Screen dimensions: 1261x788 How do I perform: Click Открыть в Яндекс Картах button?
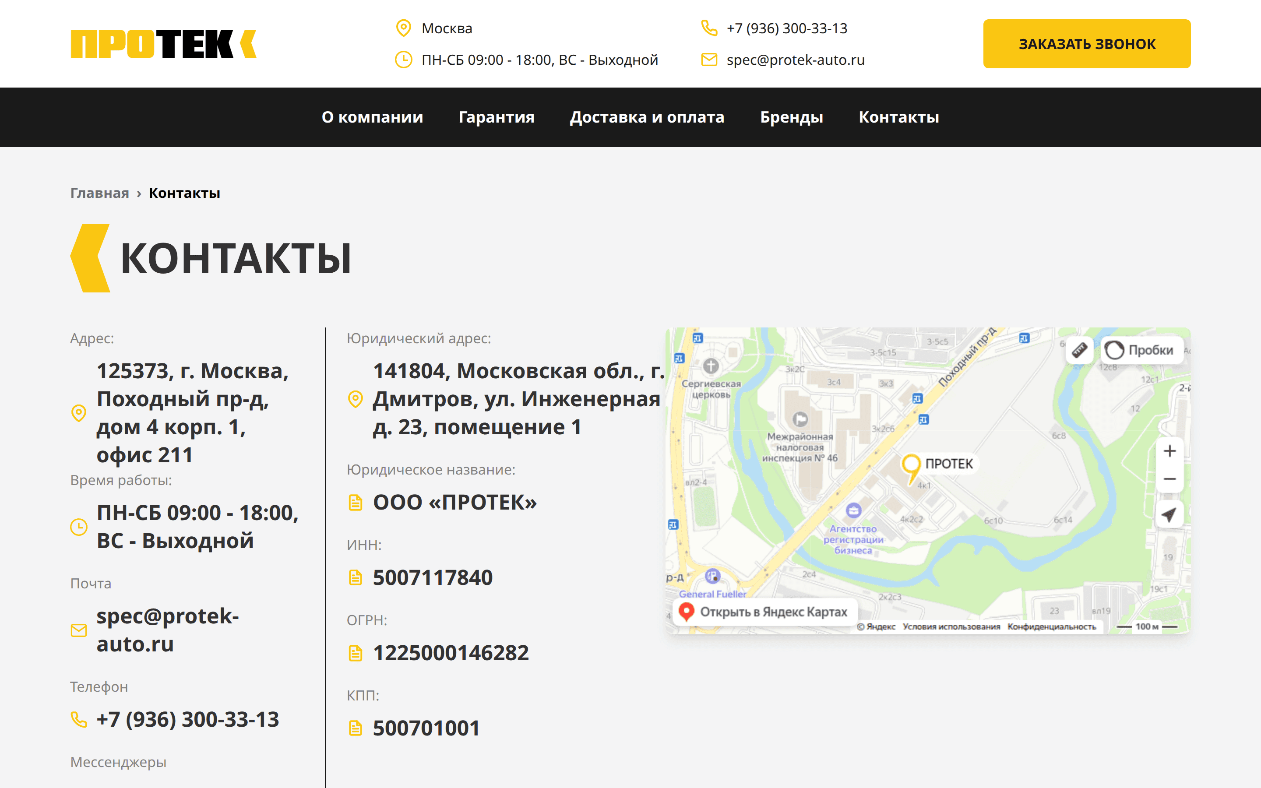click(765, 612)
